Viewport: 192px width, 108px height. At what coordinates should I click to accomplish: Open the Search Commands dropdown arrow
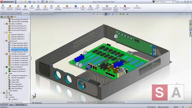(175, 2)
